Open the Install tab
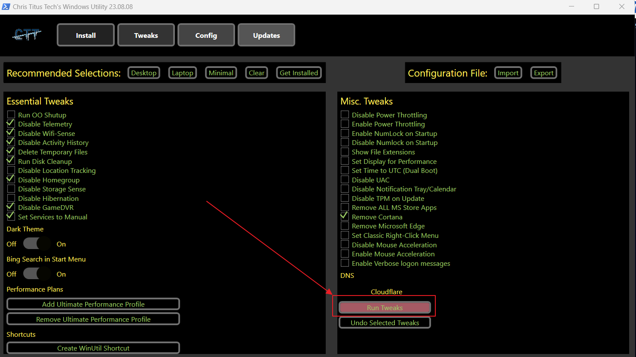Viewport: 636px width, 357px height. 86,35
